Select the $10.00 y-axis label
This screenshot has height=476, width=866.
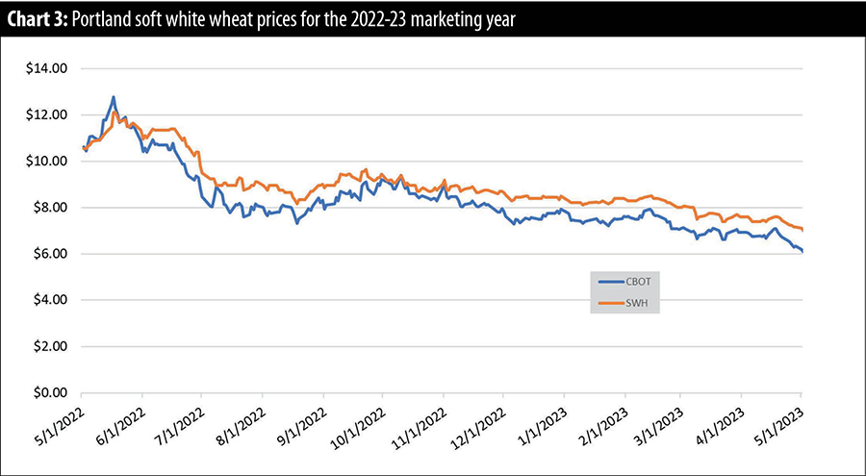46,162
